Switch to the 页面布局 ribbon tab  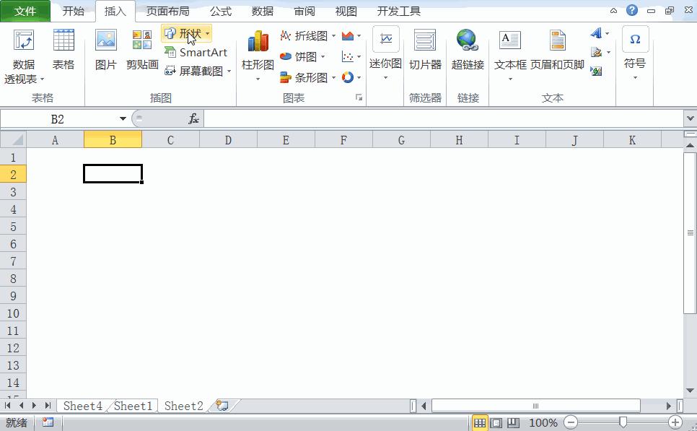click(167, 11)
